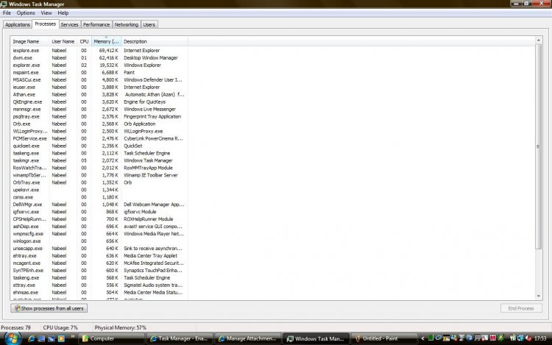Open the Help menu
The height and width of the screenshot is (345, 552).
tap(63, 13)
